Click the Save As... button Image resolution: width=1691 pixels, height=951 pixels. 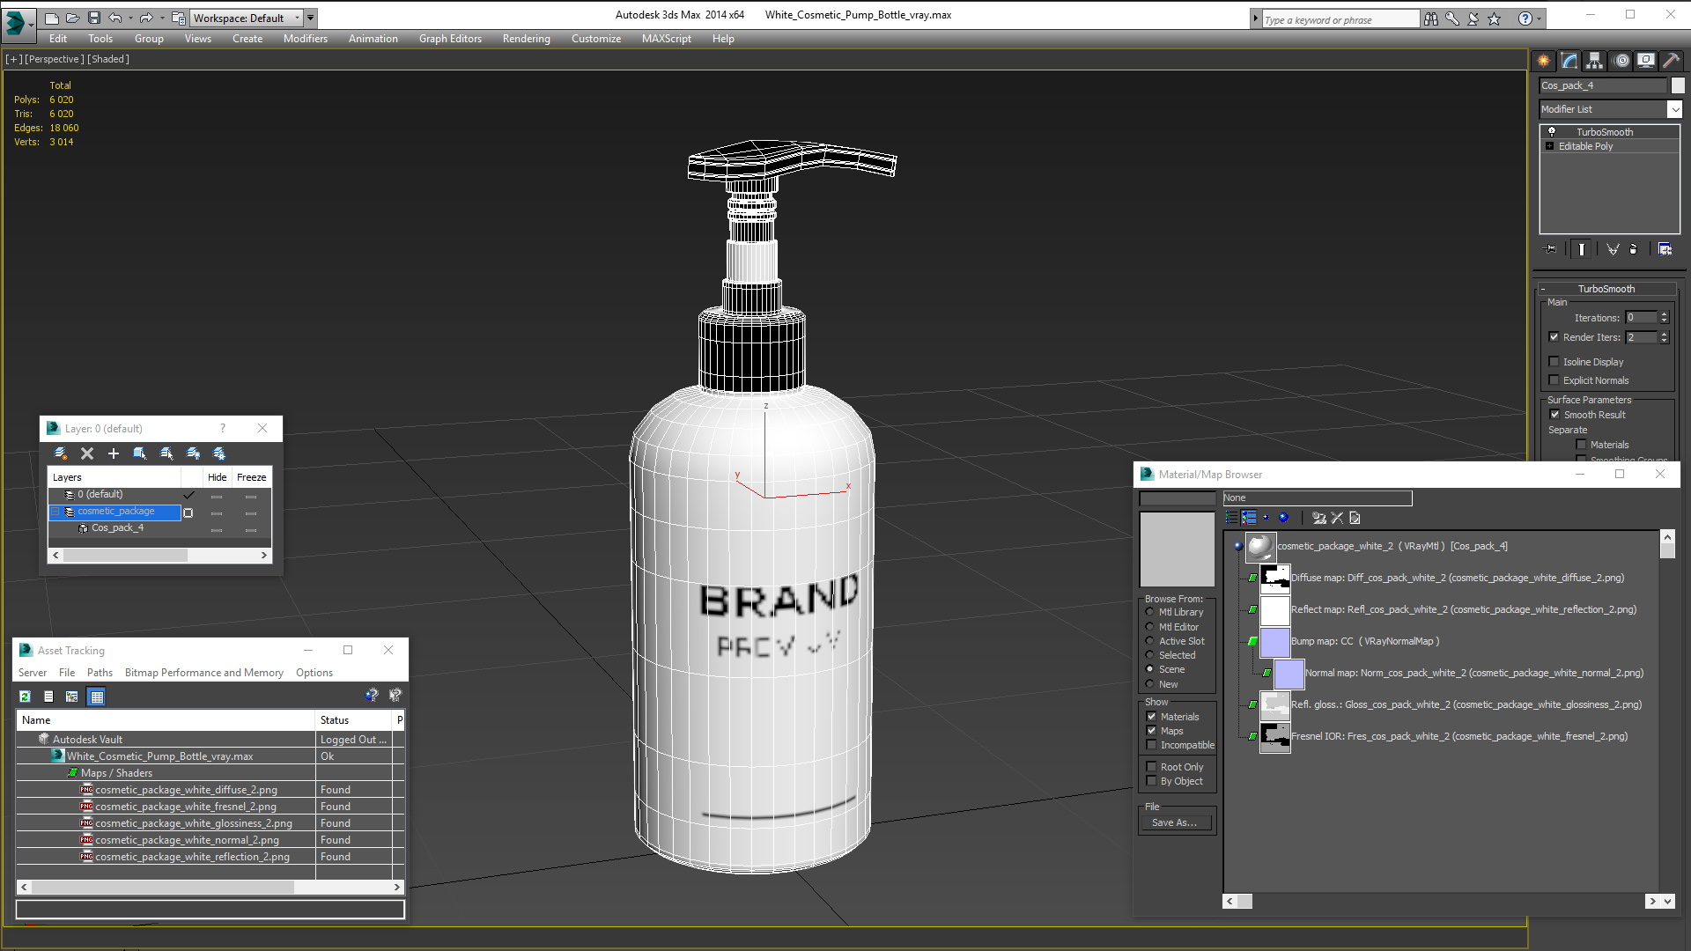click(x=1175, y=822)
